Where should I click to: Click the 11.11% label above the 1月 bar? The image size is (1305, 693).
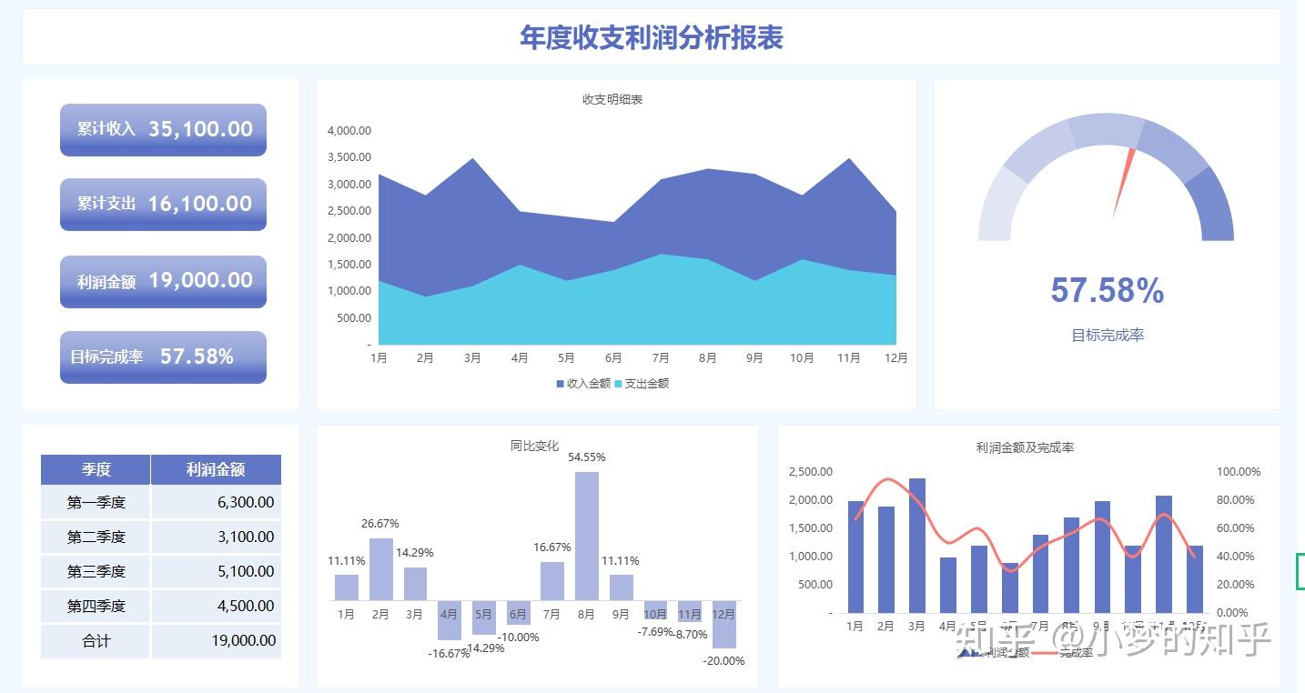(x=347, y=560)
